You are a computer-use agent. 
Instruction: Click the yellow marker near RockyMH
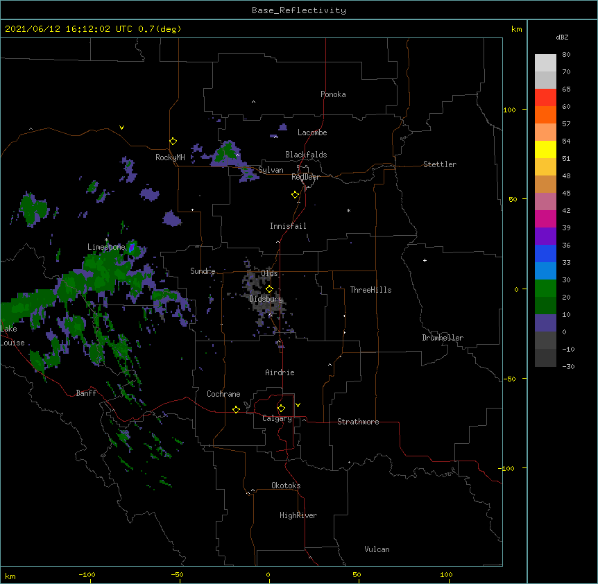pos(173,141)
